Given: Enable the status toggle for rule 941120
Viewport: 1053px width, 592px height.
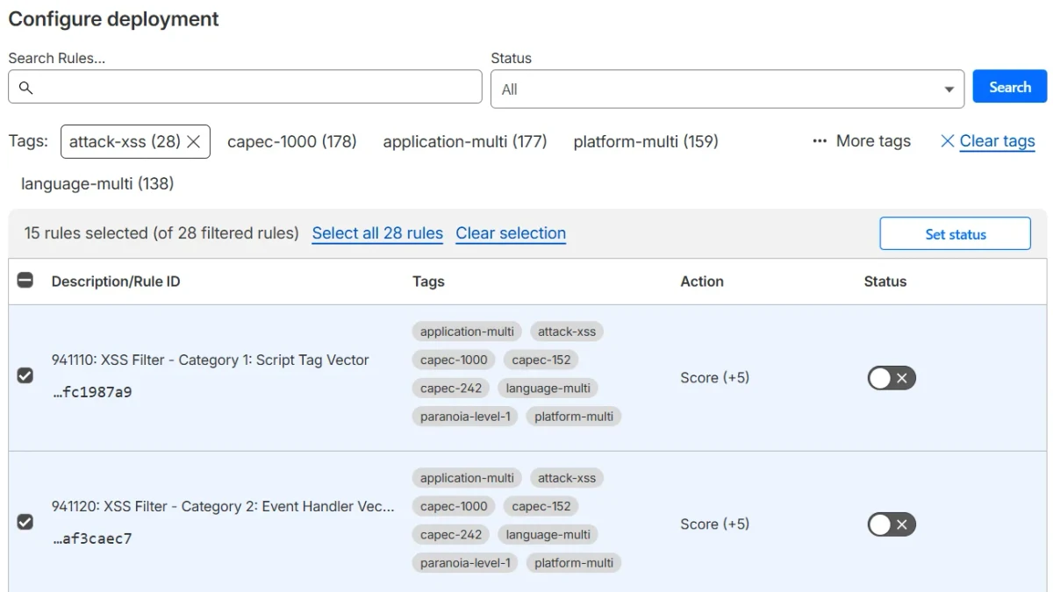Looking at the screenshot, I should click(x=892, y=524).
